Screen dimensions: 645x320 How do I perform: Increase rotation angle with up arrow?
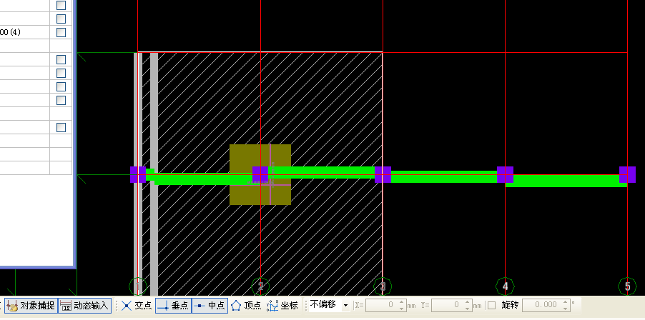click(x=566, y=302)
